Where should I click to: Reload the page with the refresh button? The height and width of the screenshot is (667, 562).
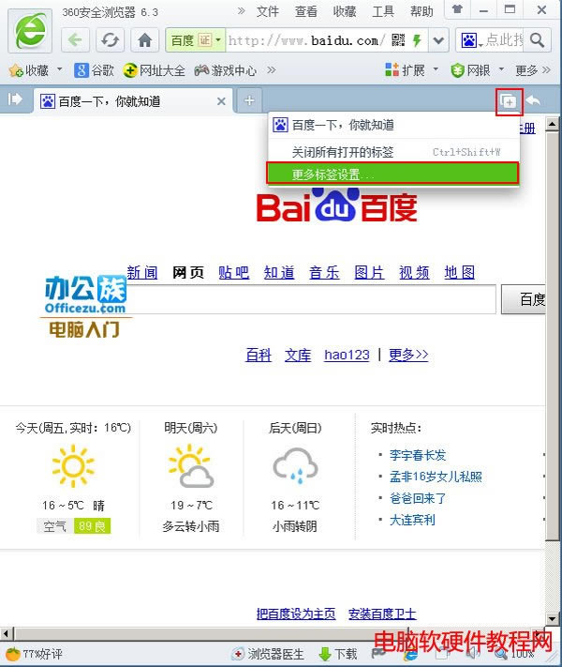(x=110, y=40)
